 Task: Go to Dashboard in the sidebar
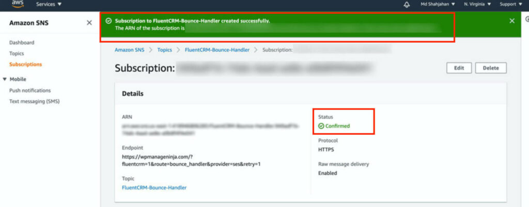[22, 43]
